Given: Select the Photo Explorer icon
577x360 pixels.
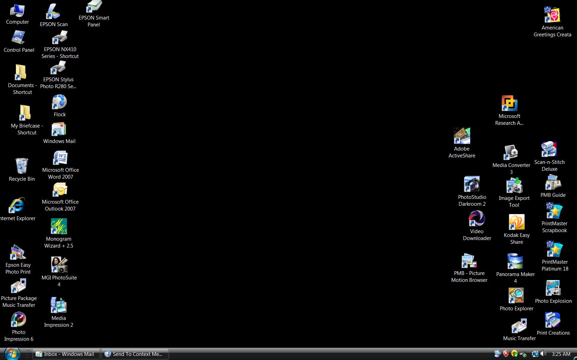Looking at the screenshot, I should pyautogui.click(x=516, y=296).
